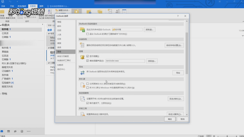Click the new folder icon in ribbon
This screenshot has width=244, height=137.
click(2, 12)
